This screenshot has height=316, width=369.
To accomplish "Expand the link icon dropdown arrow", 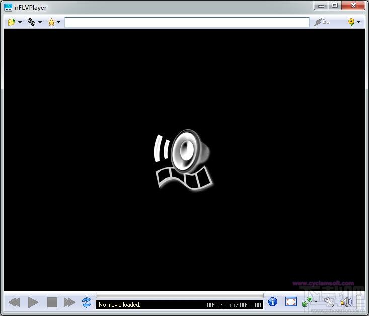I will point(40,22).
